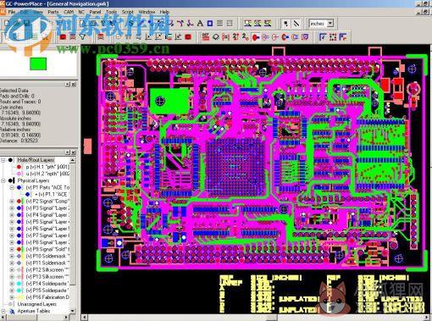Viewport: 432px width, 321px height.
Task: Select the P13 Silkscreen layer row
Action: (47, 277)
